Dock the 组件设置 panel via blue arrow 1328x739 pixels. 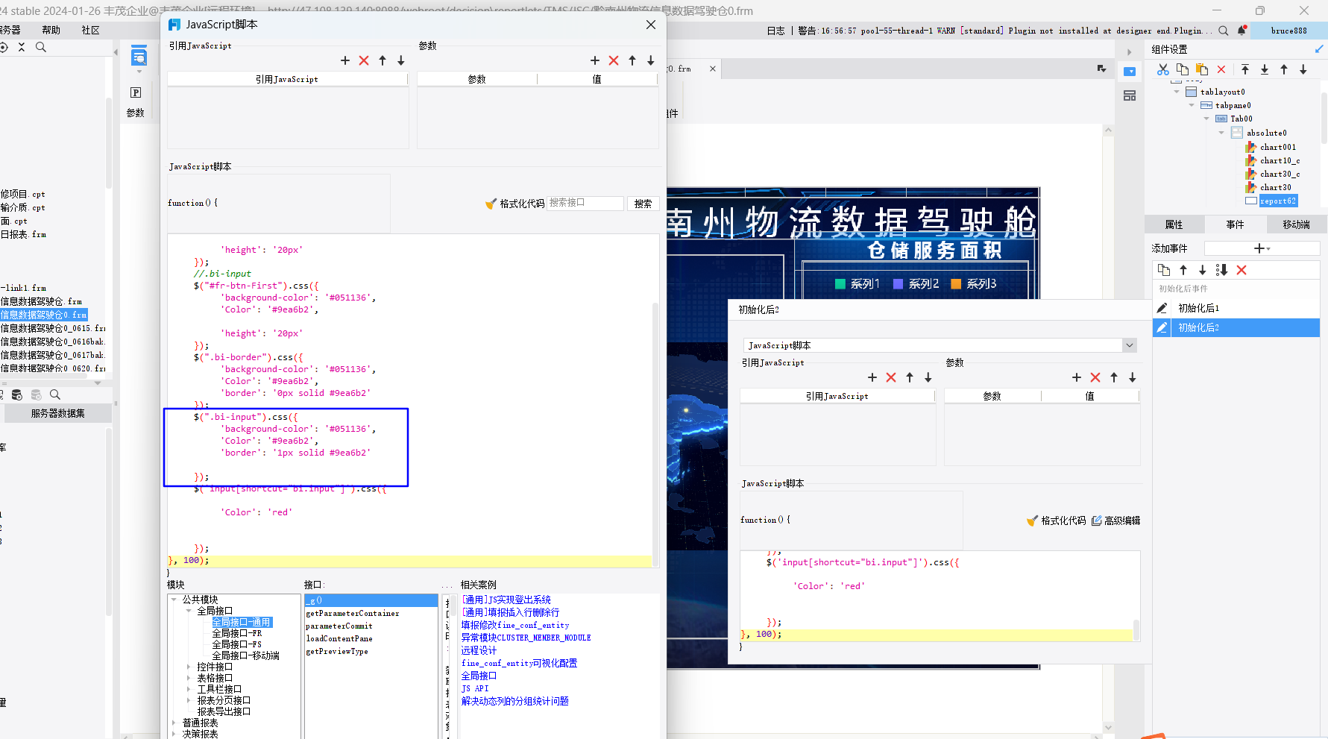point(1319,49)
